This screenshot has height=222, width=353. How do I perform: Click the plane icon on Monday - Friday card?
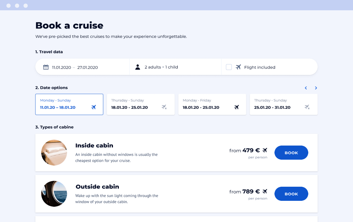coord(237,107)
